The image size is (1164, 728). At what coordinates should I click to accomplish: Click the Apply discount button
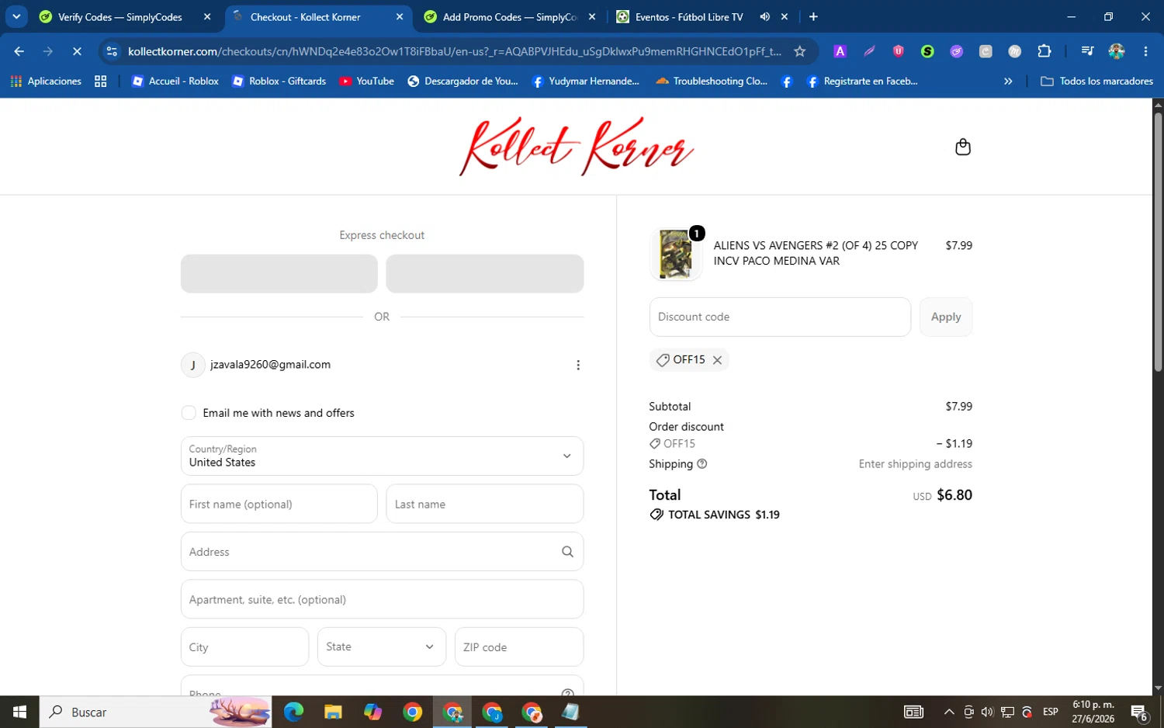(945, 317)
